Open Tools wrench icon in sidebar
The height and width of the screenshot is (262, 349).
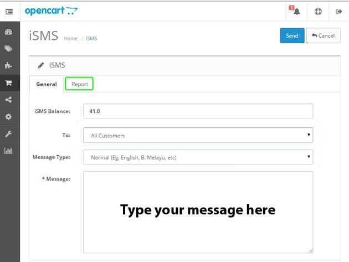click(x=8, y=134)
